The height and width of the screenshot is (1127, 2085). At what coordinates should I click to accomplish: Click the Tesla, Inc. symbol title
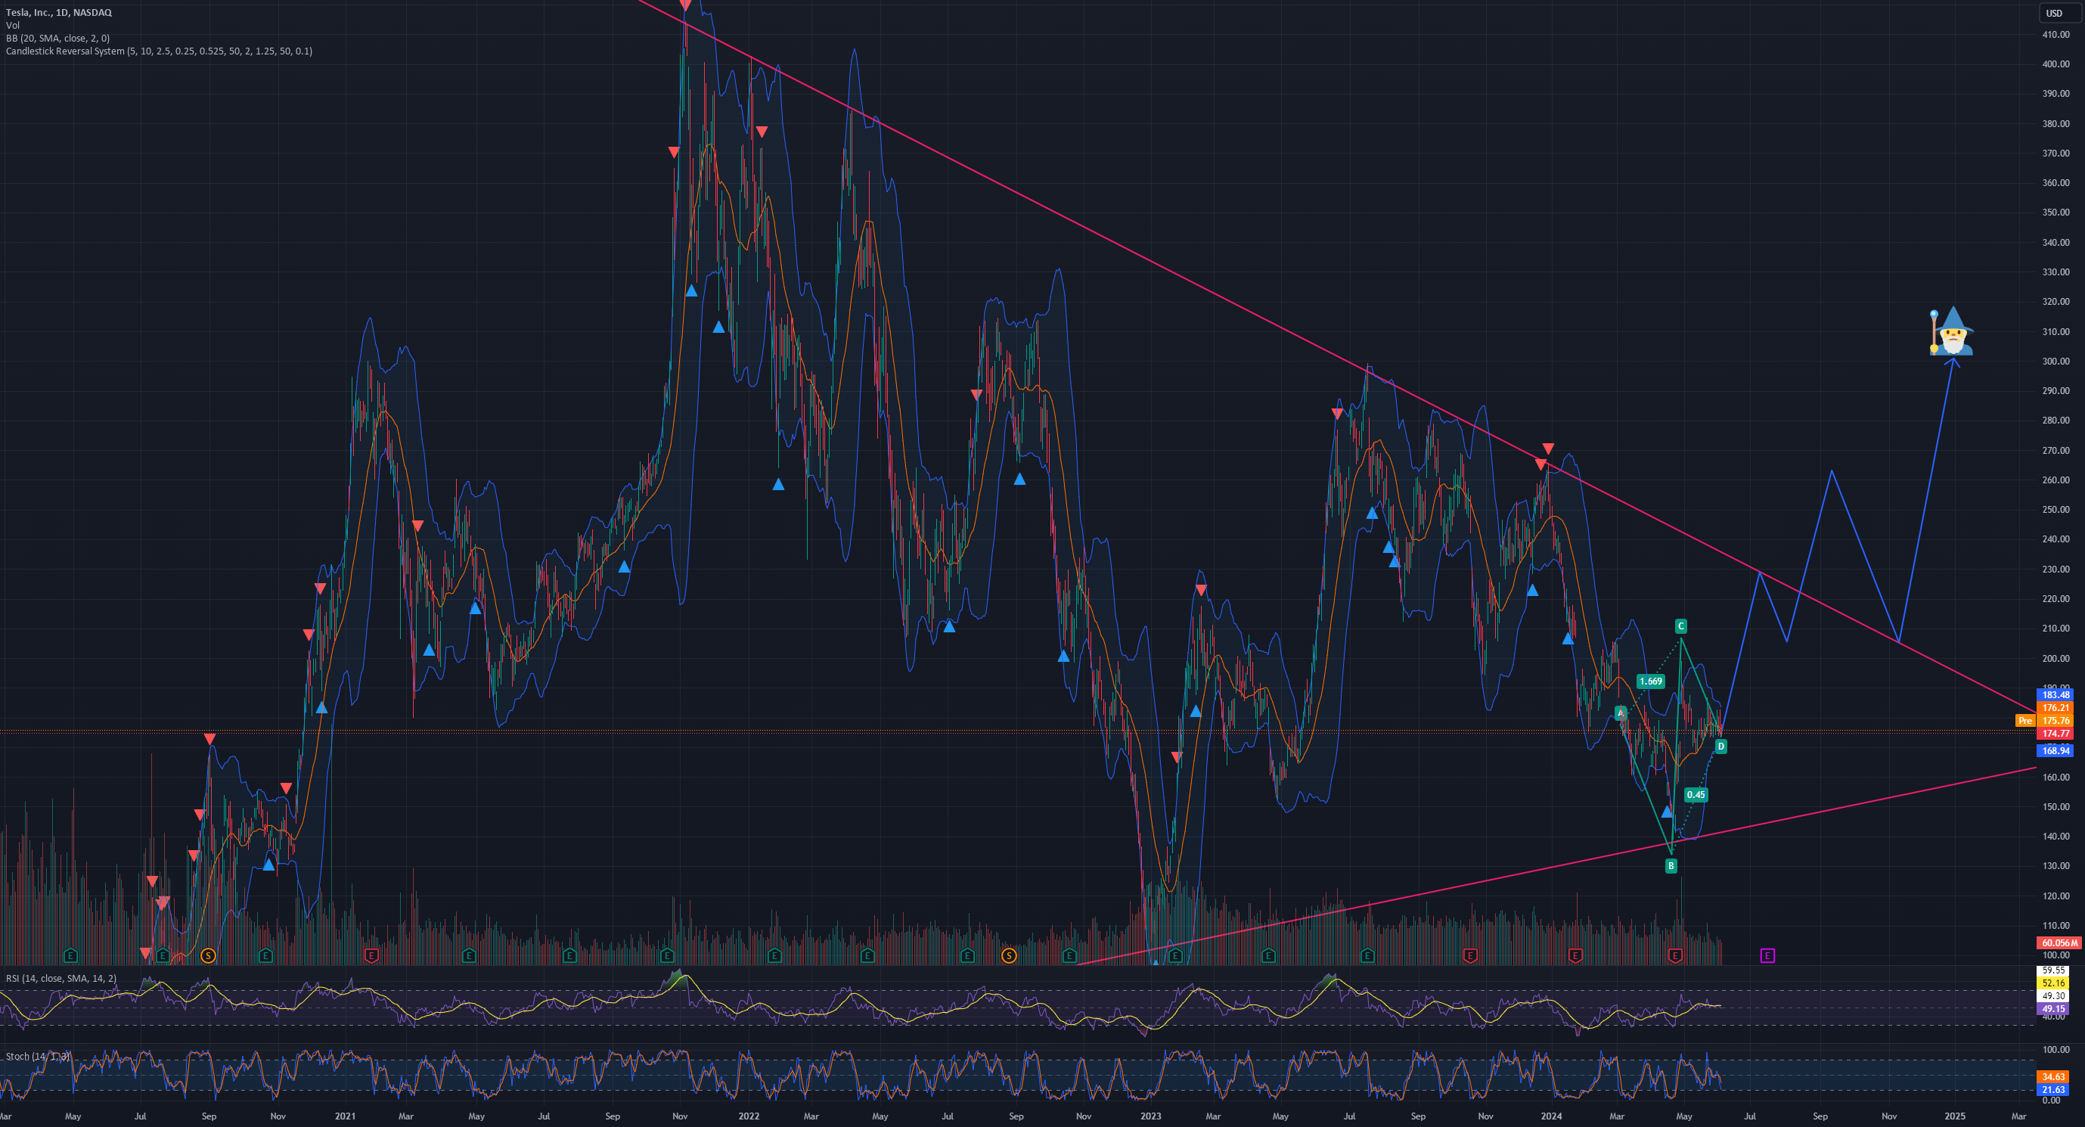click(x=59, y=12)
